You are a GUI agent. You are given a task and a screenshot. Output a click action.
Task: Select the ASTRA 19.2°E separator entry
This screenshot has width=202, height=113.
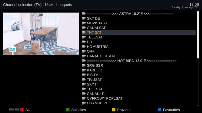pyautogui.click(x=139, y=14)
